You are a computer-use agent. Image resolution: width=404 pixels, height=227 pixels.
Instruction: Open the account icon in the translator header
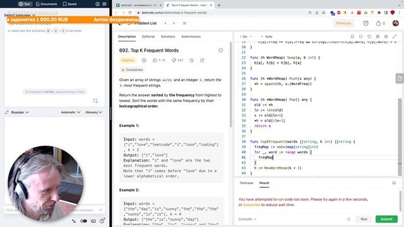point(97,4)
